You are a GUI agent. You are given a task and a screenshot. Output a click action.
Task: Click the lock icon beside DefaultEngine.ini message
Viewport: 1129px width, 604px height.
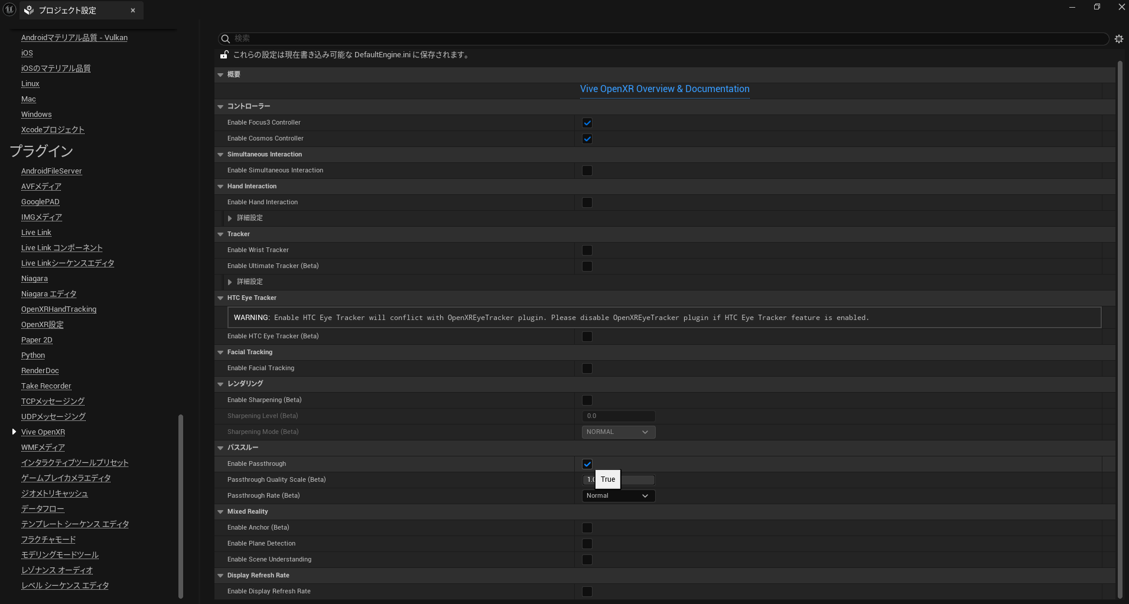pyautogui.click(x=225, y=55)
